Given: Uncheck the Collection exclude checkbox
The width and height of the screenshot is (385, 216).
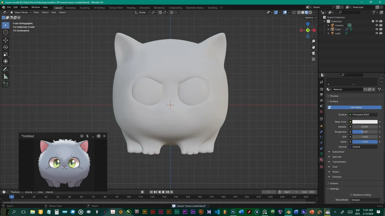Looking at the screenshot, I should coord(373,21).
